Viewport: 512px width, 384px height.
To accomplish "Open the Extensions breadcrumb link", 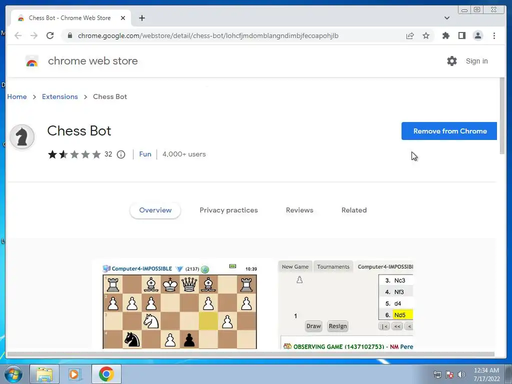I will [60, 96].
